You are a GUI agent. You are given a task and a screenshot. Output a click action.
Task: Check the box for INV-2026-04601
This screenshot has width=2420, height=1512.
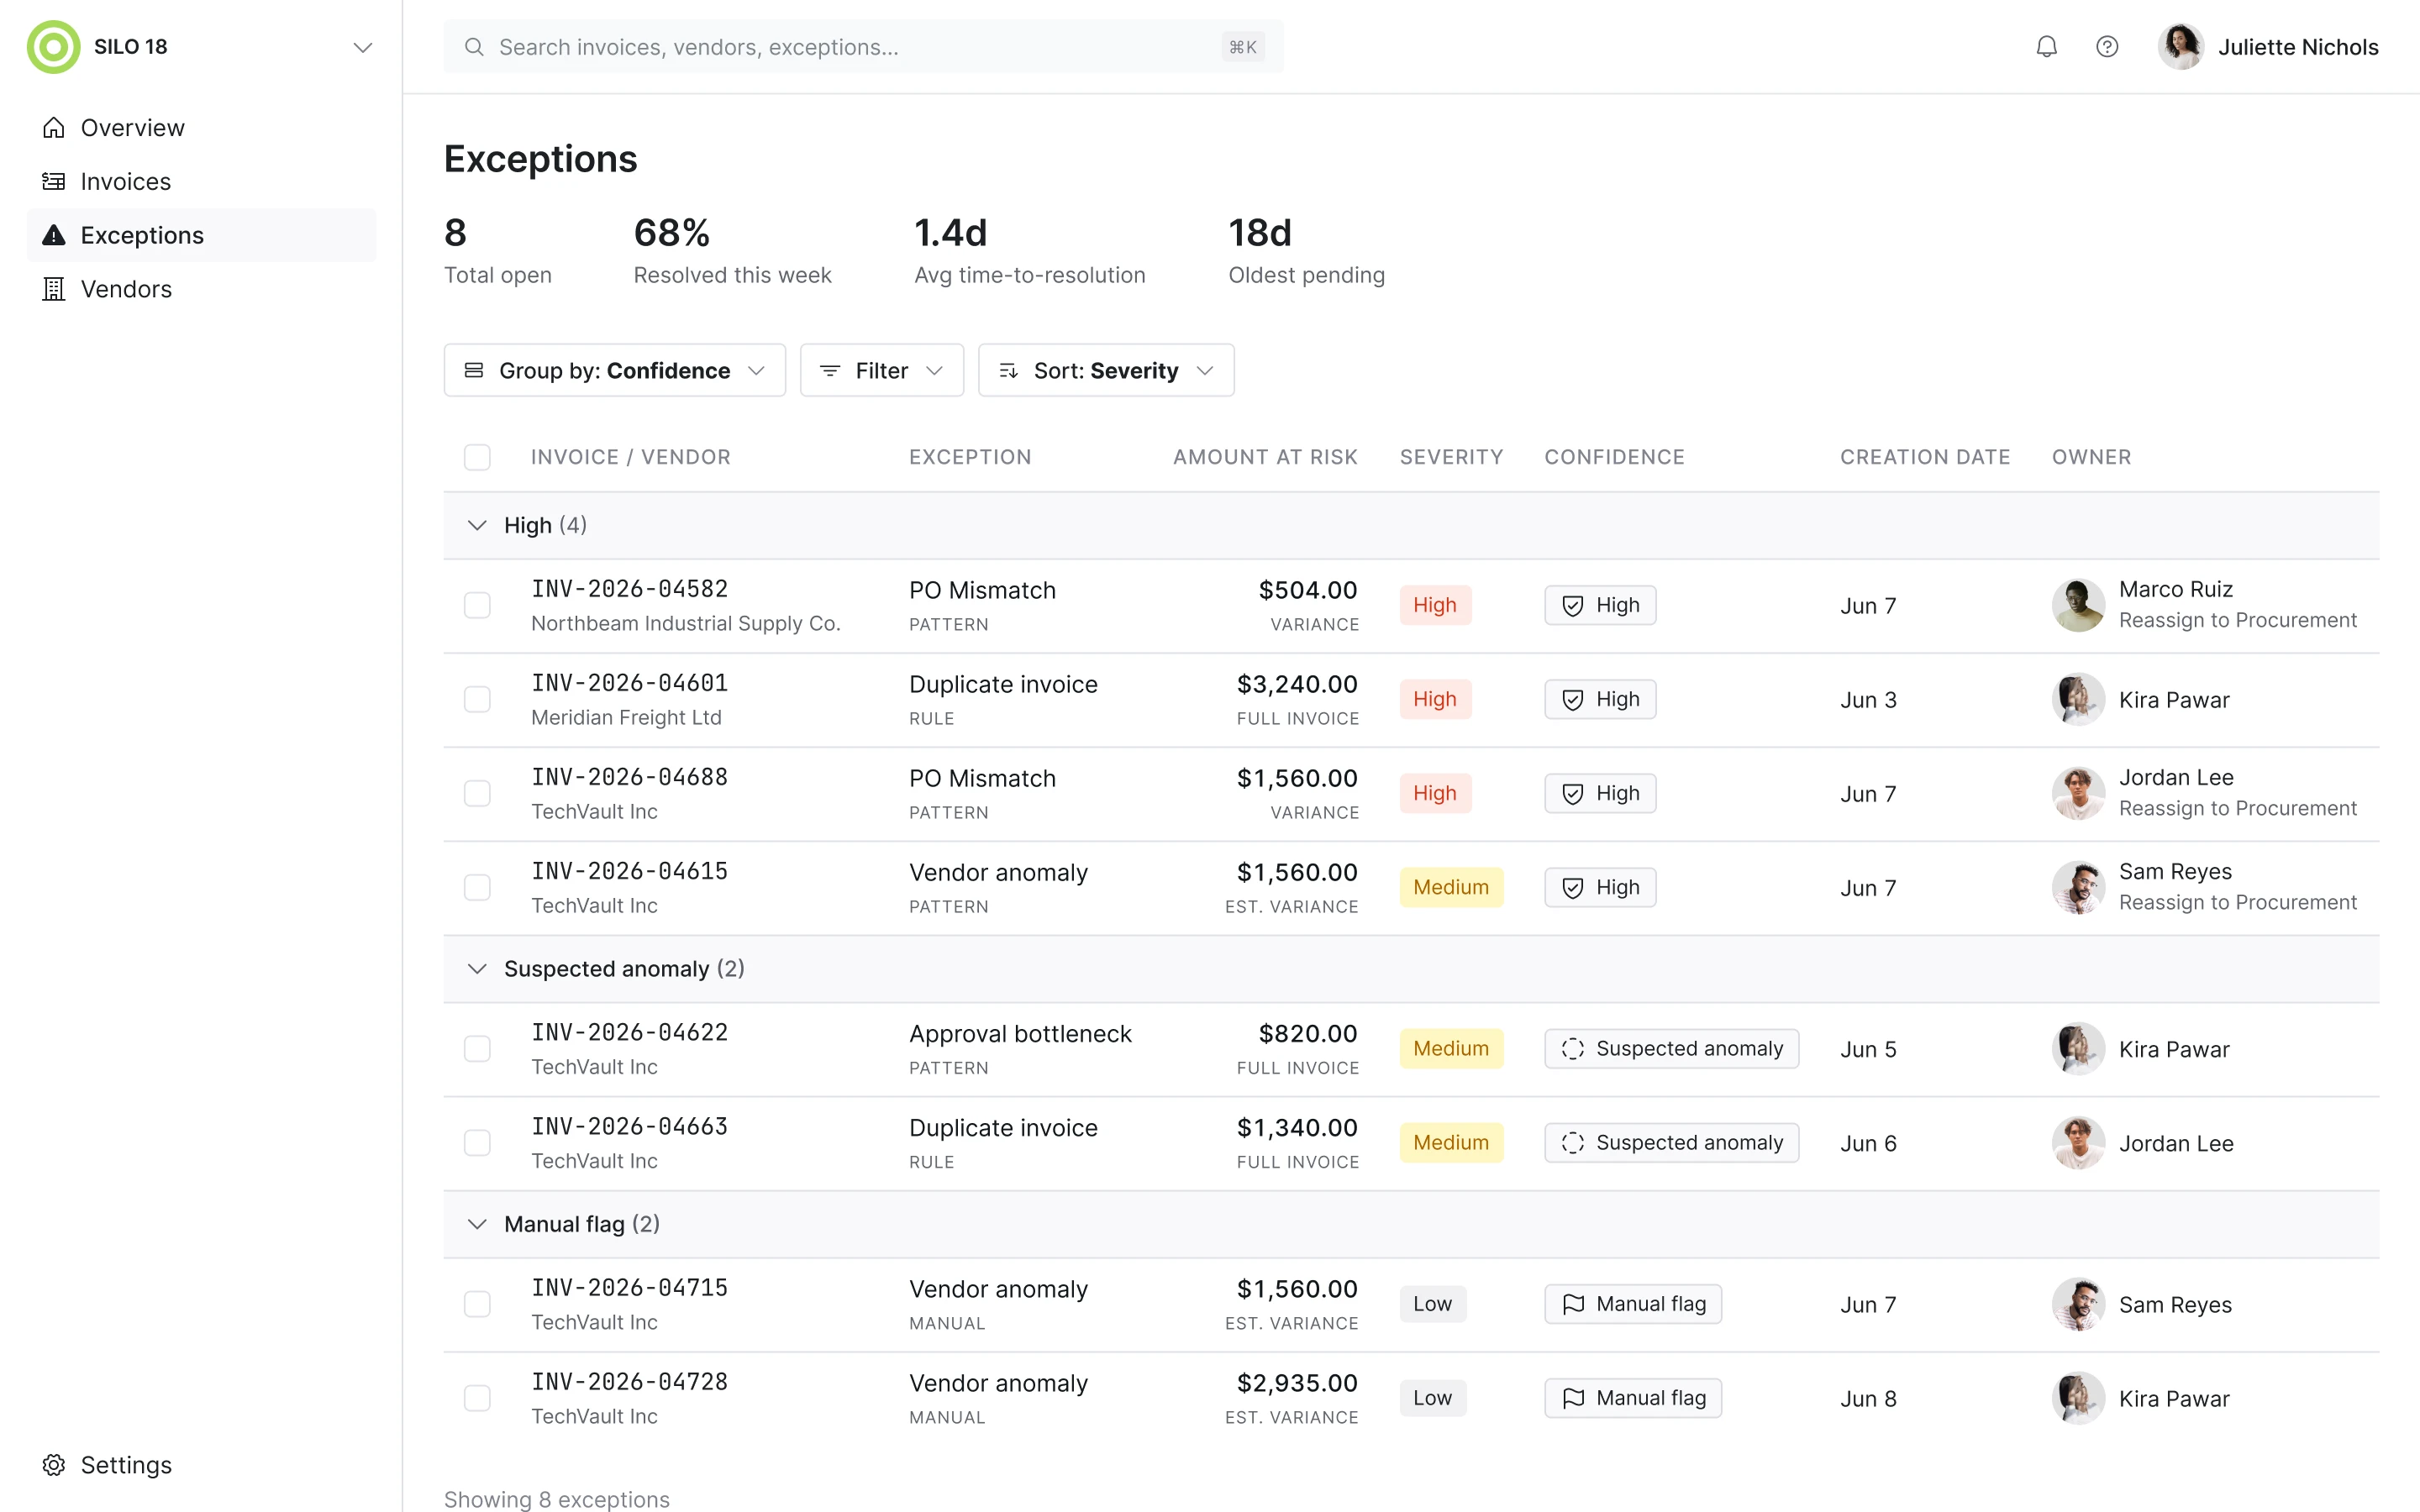click(x=478, y=699)
